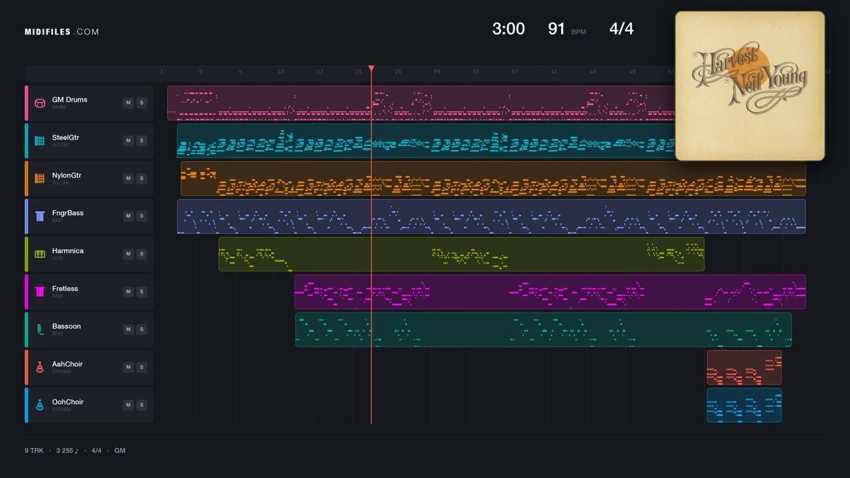The image size is (850, 478).
Task: Click the NylonGtr track guitar icon
Action: coord(40,179)
